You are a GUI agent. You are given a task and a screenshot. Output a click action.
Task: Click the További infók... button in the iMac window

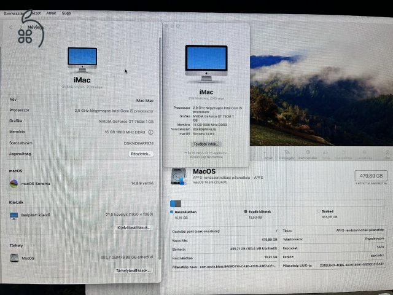coord(206,144)
